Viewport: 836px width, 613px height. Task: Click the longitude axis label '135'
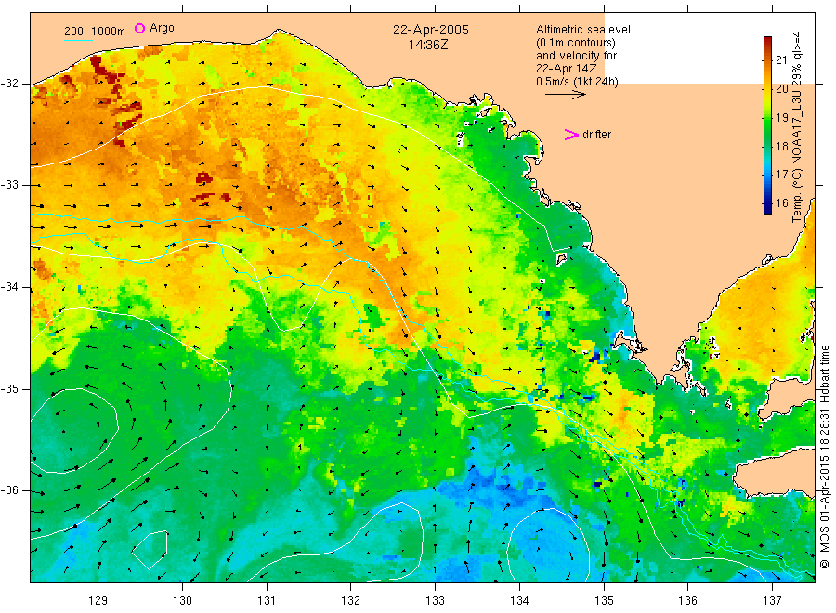tap(604, 600)
